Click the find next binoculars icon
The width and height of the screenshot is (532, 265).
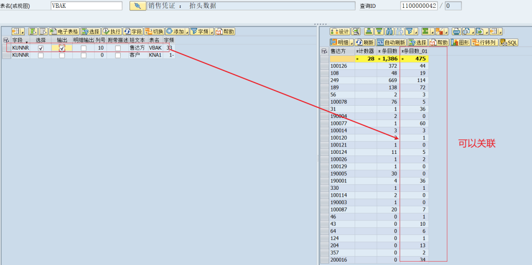click(x=399, y=31)
